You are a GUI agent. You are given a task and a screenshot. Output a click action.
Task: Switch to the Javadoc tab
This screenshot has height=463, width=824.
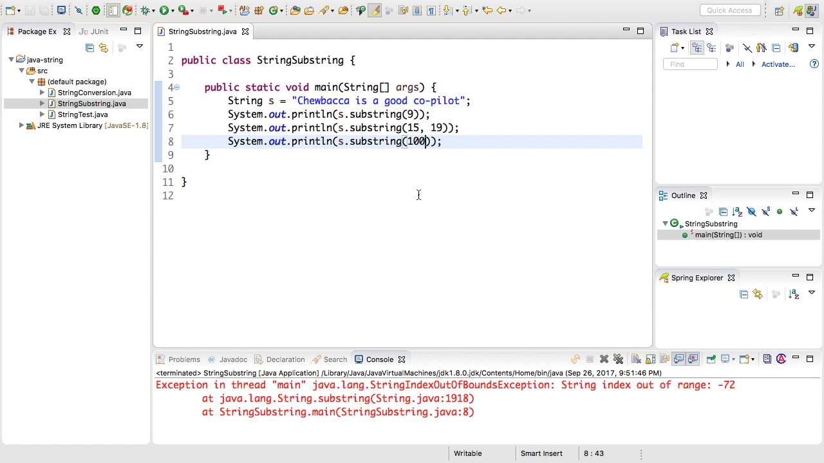pos(227,359)
